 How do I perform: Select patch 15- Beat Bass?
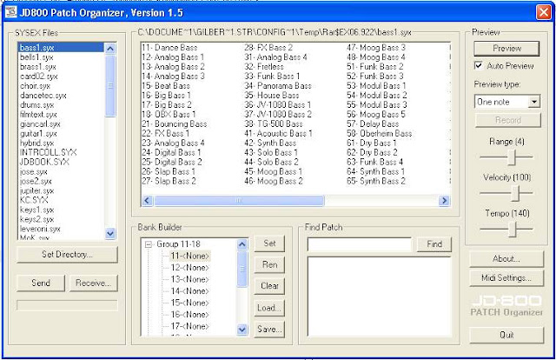click(x=166, y=86)
